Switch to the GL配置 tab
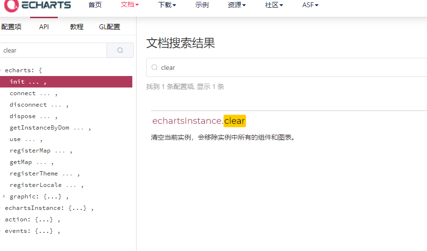This screenshot has width=427, height=251. pos(109,27)
